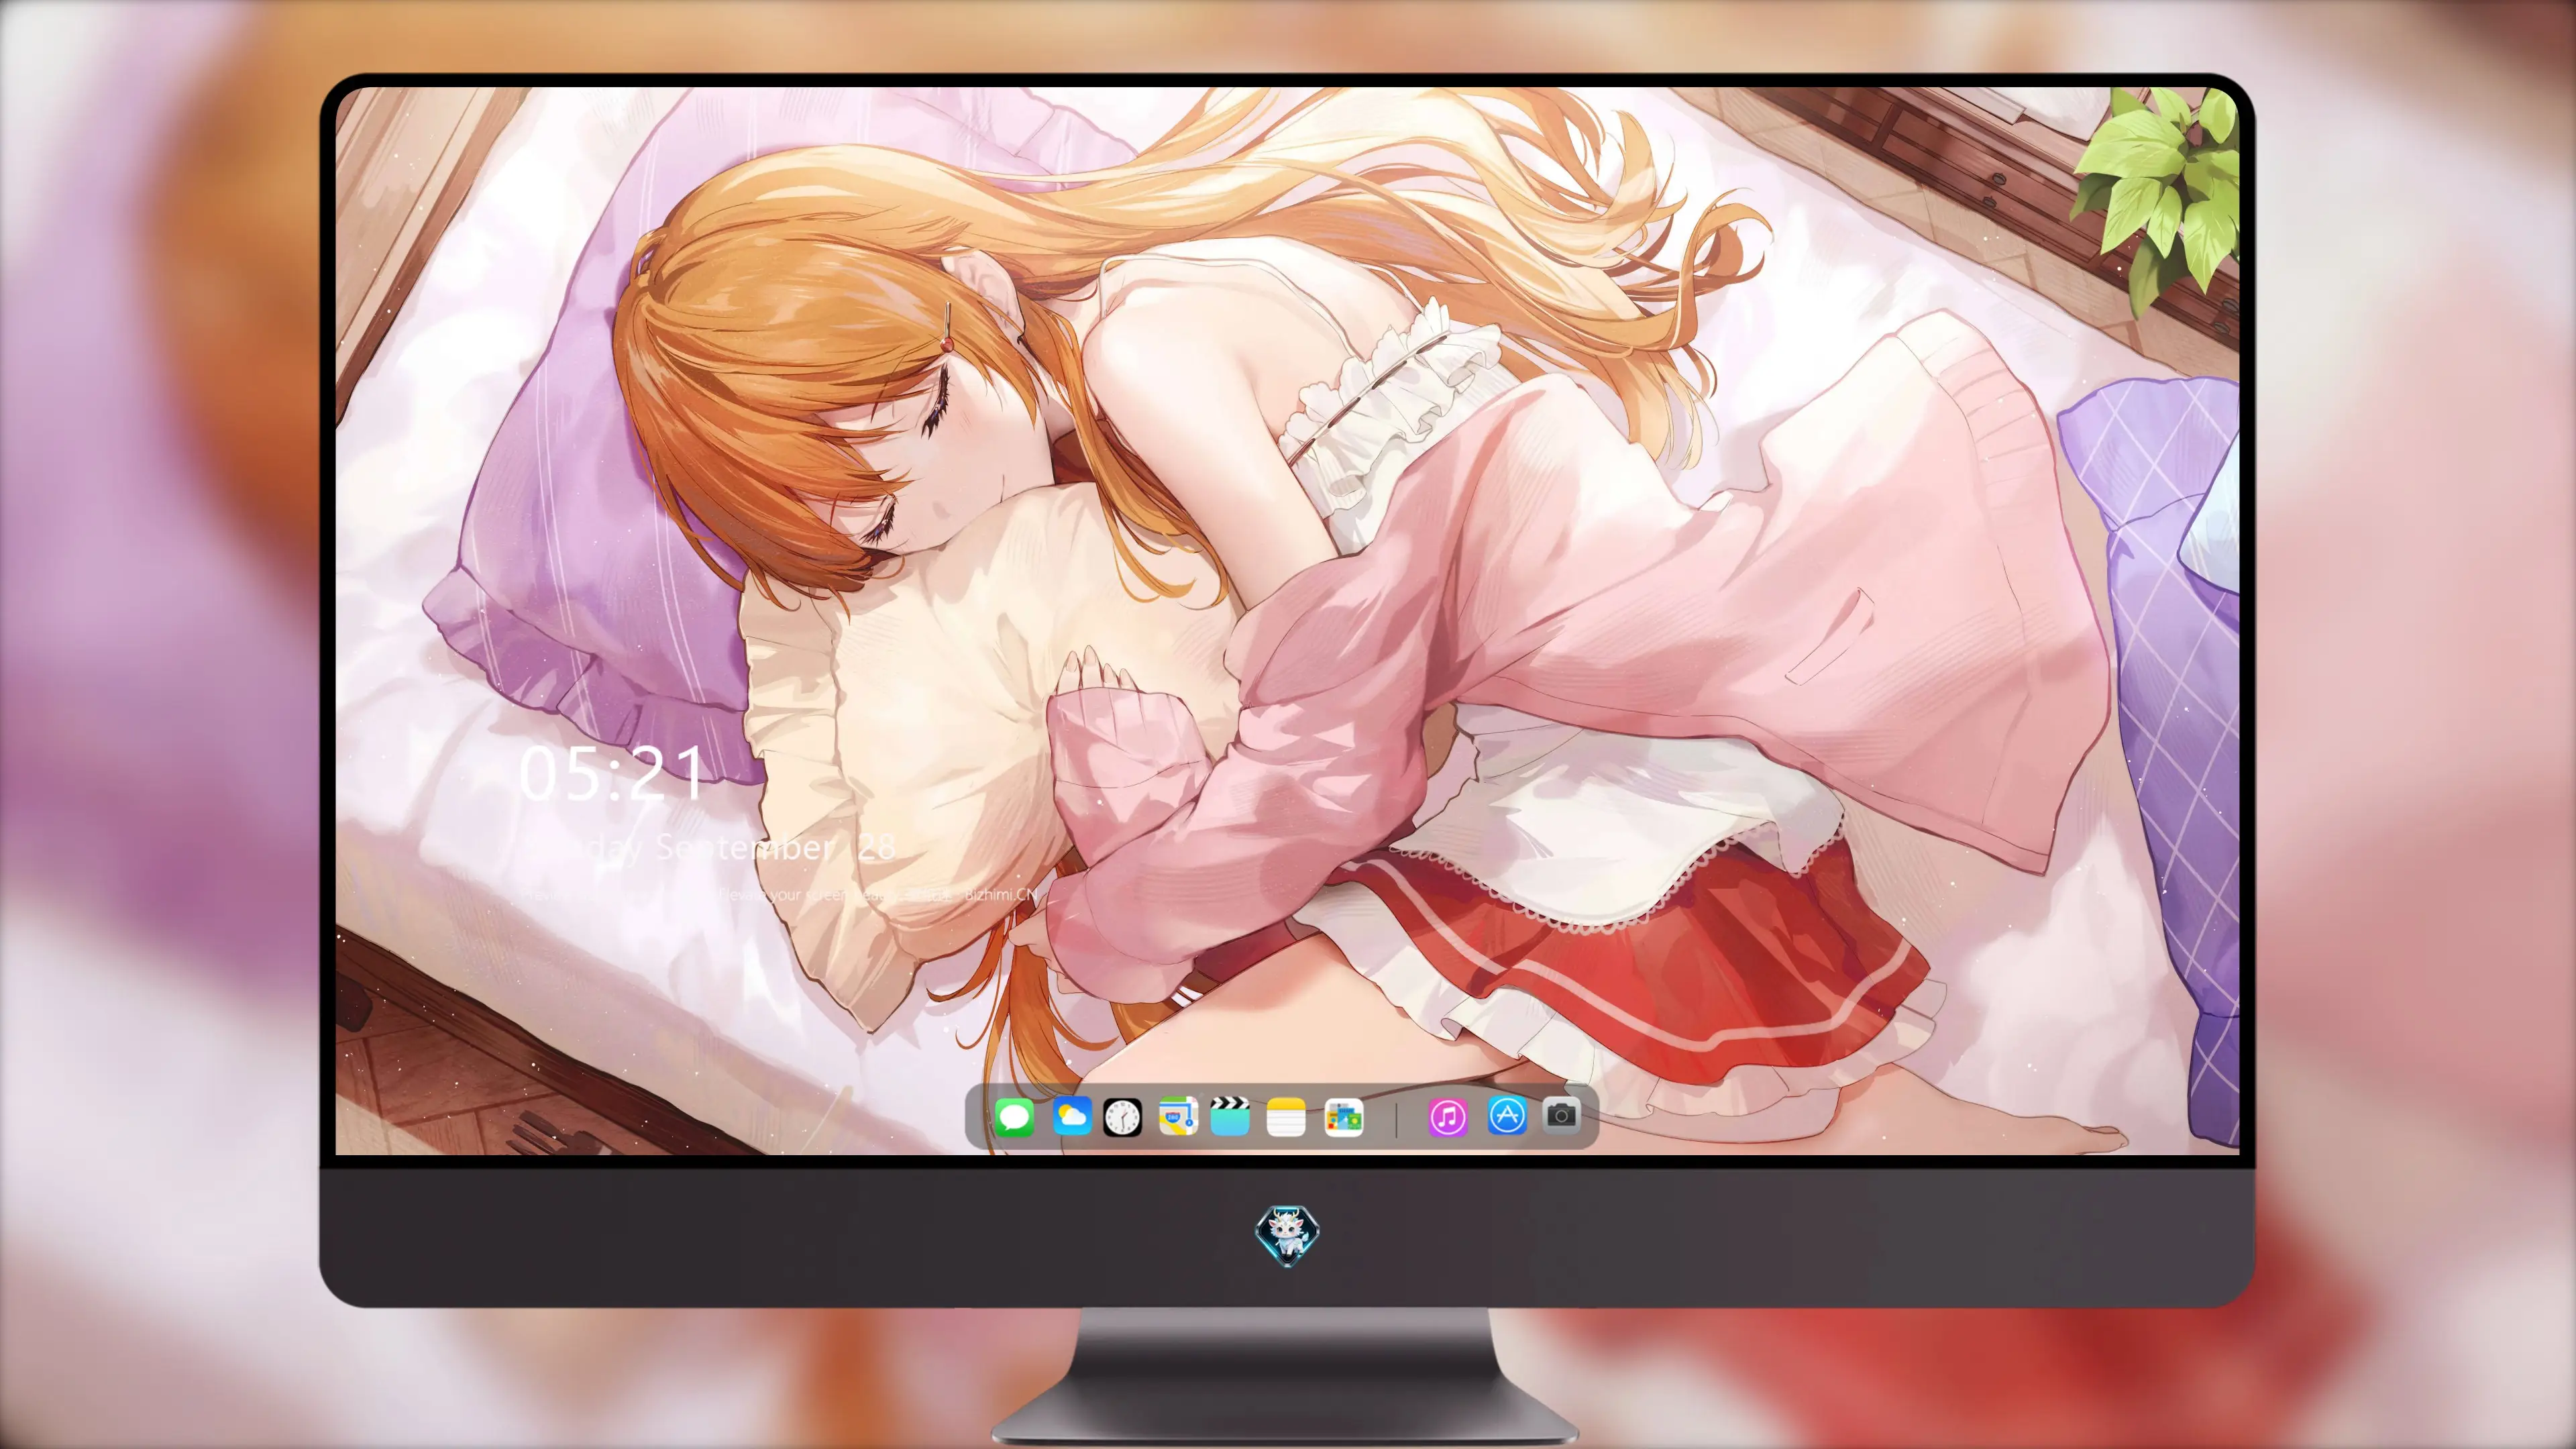Open the Clock app in the dock
Viewport: 2576px width, 1449px height.
tap(1122, 1117)
